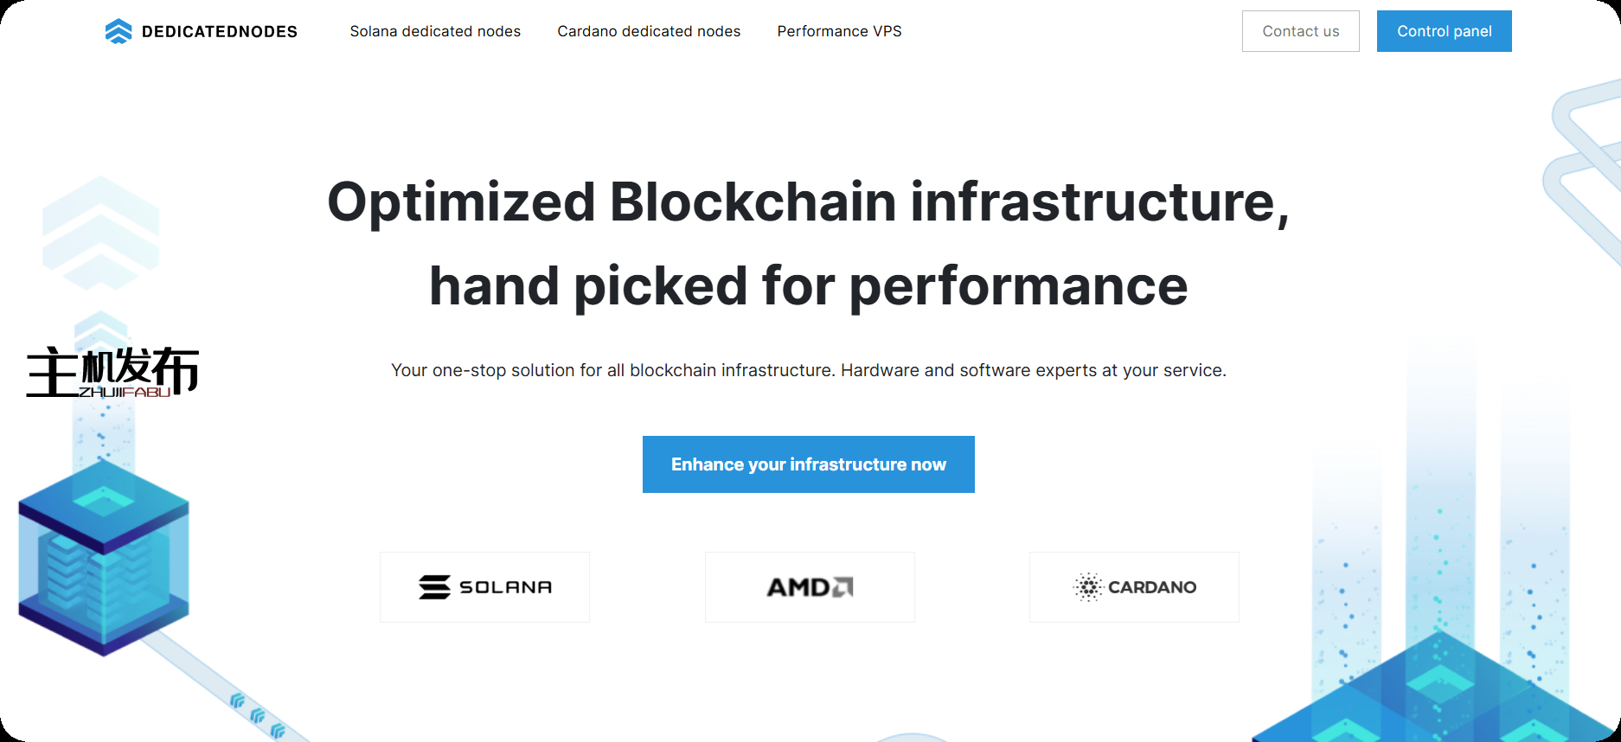Select Performance VPS in navigation
The width and height of the screenshot is (1621, 742).
tap(839, 31)
